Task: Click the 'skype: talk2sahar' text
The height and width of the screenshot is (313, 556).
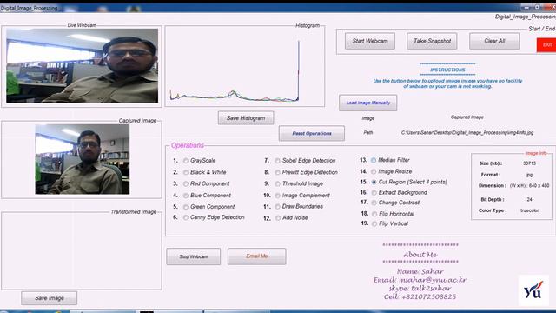Action: (420, 289)
